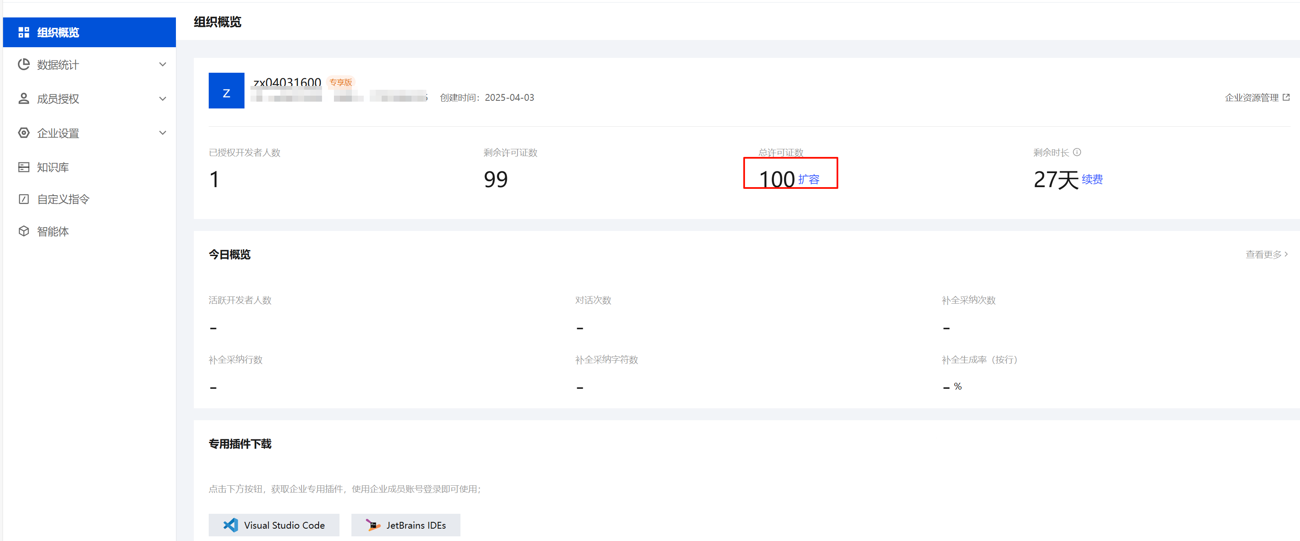
Task: Open the 智能体 menu item
Action: click(x=53, y=231)
